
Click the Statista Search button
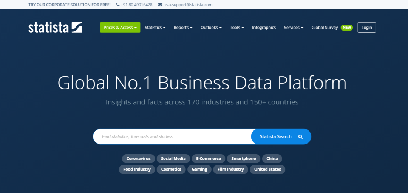coord(281,136)
